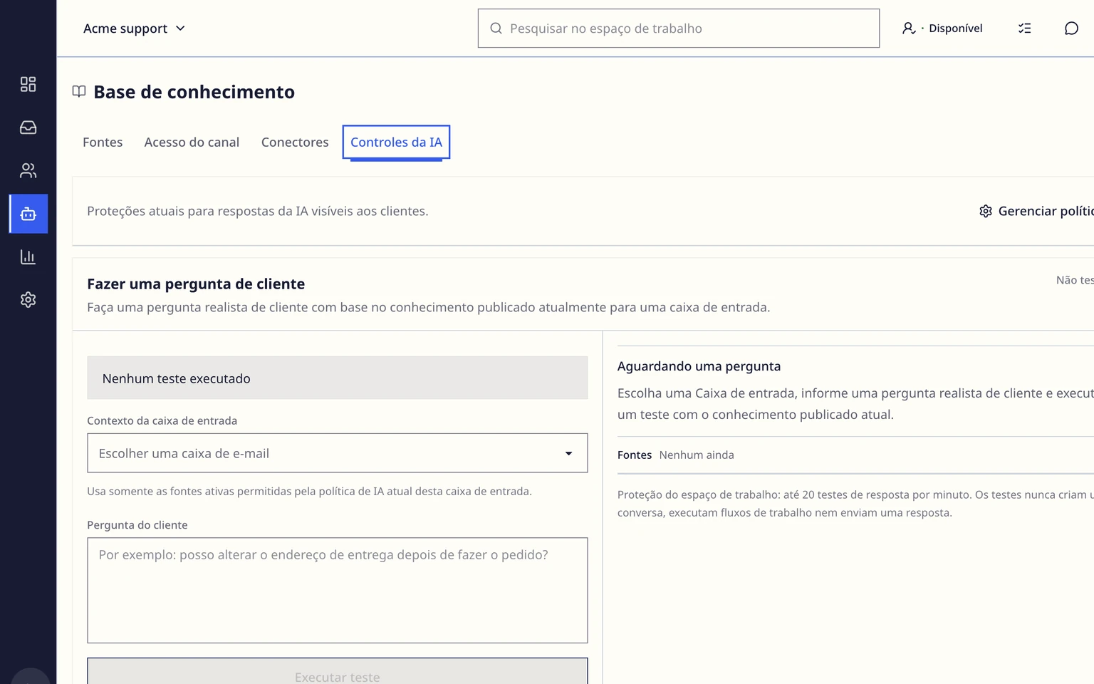
Task: Open the inbox tray icon in sidebar
Action: pos(28,128)
